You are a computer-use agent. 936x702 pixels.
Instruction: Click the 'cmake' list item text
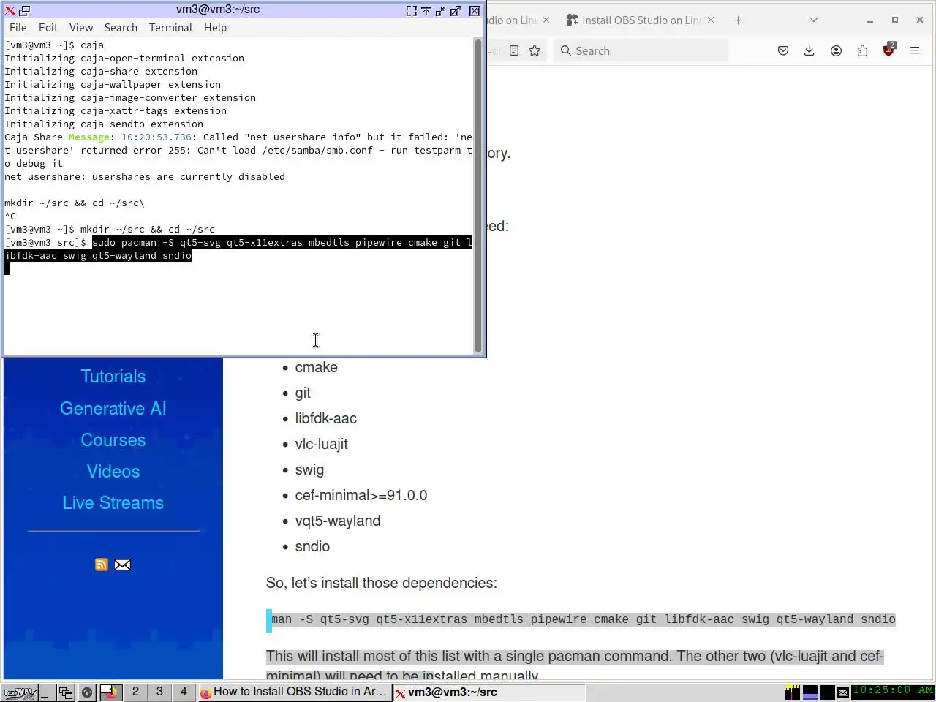coord(317,368)
